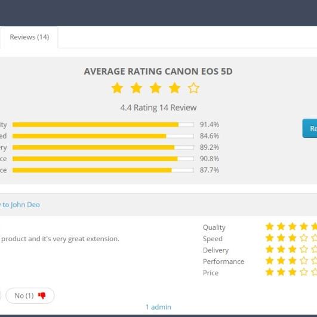
Task: Click the empty fourth star in Performance row
Action: pyautogui.click(x=304, y=261)
